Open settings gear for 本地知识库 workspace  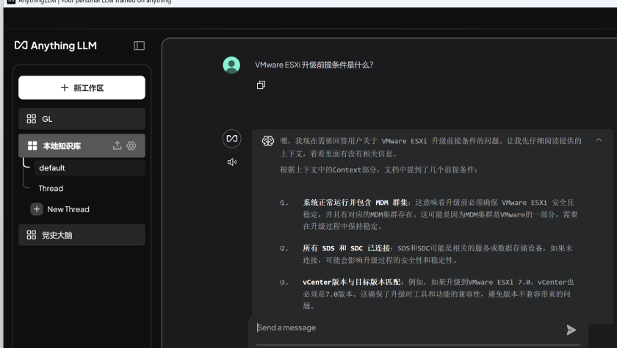(131, 146)
